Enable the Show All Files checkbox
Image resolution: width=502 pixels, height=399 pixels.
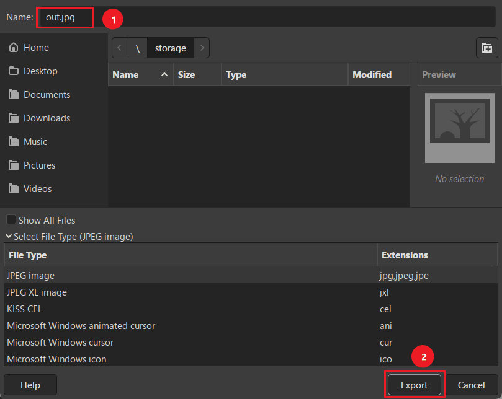point(11,220)
